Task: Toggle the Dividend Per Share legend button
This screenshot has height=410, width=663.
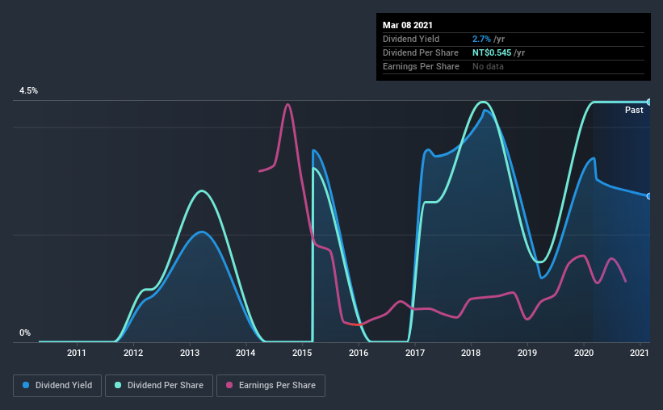Action: tap(159, 386)
